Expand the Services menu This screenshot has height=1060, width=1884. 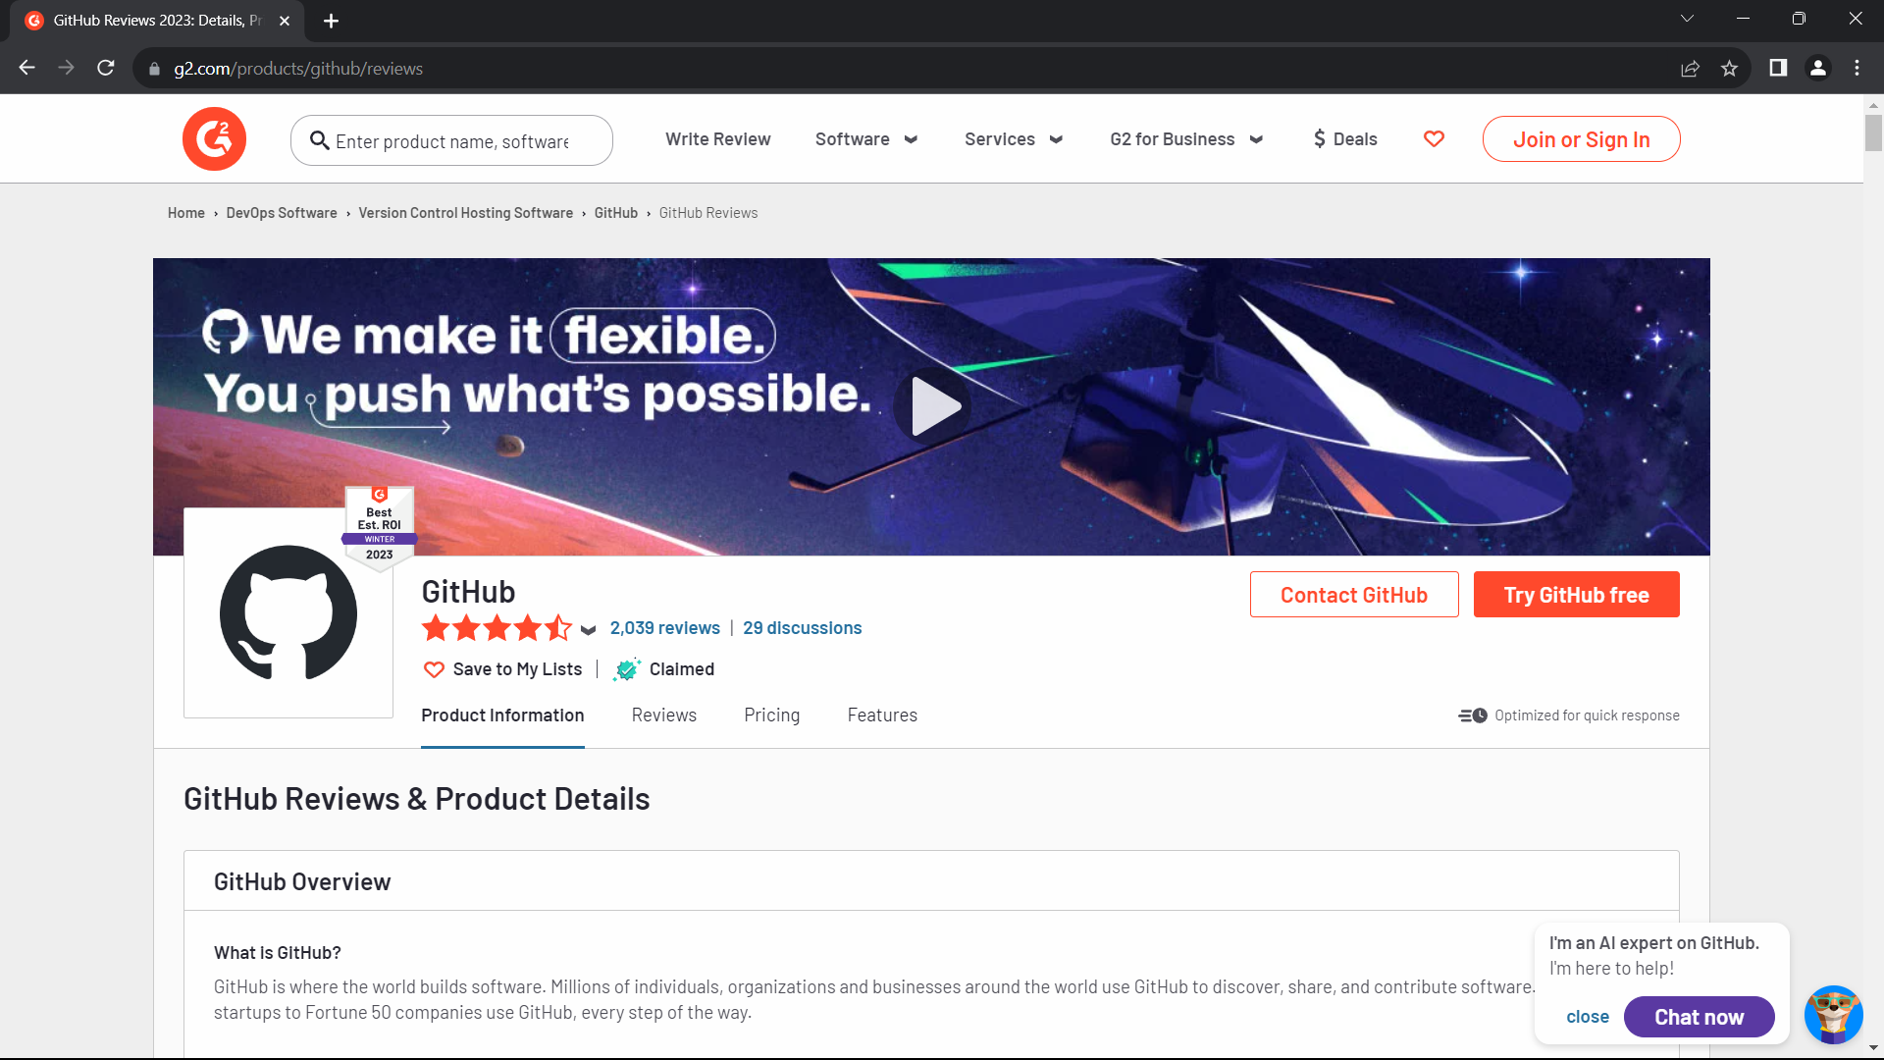[1014, 139]
